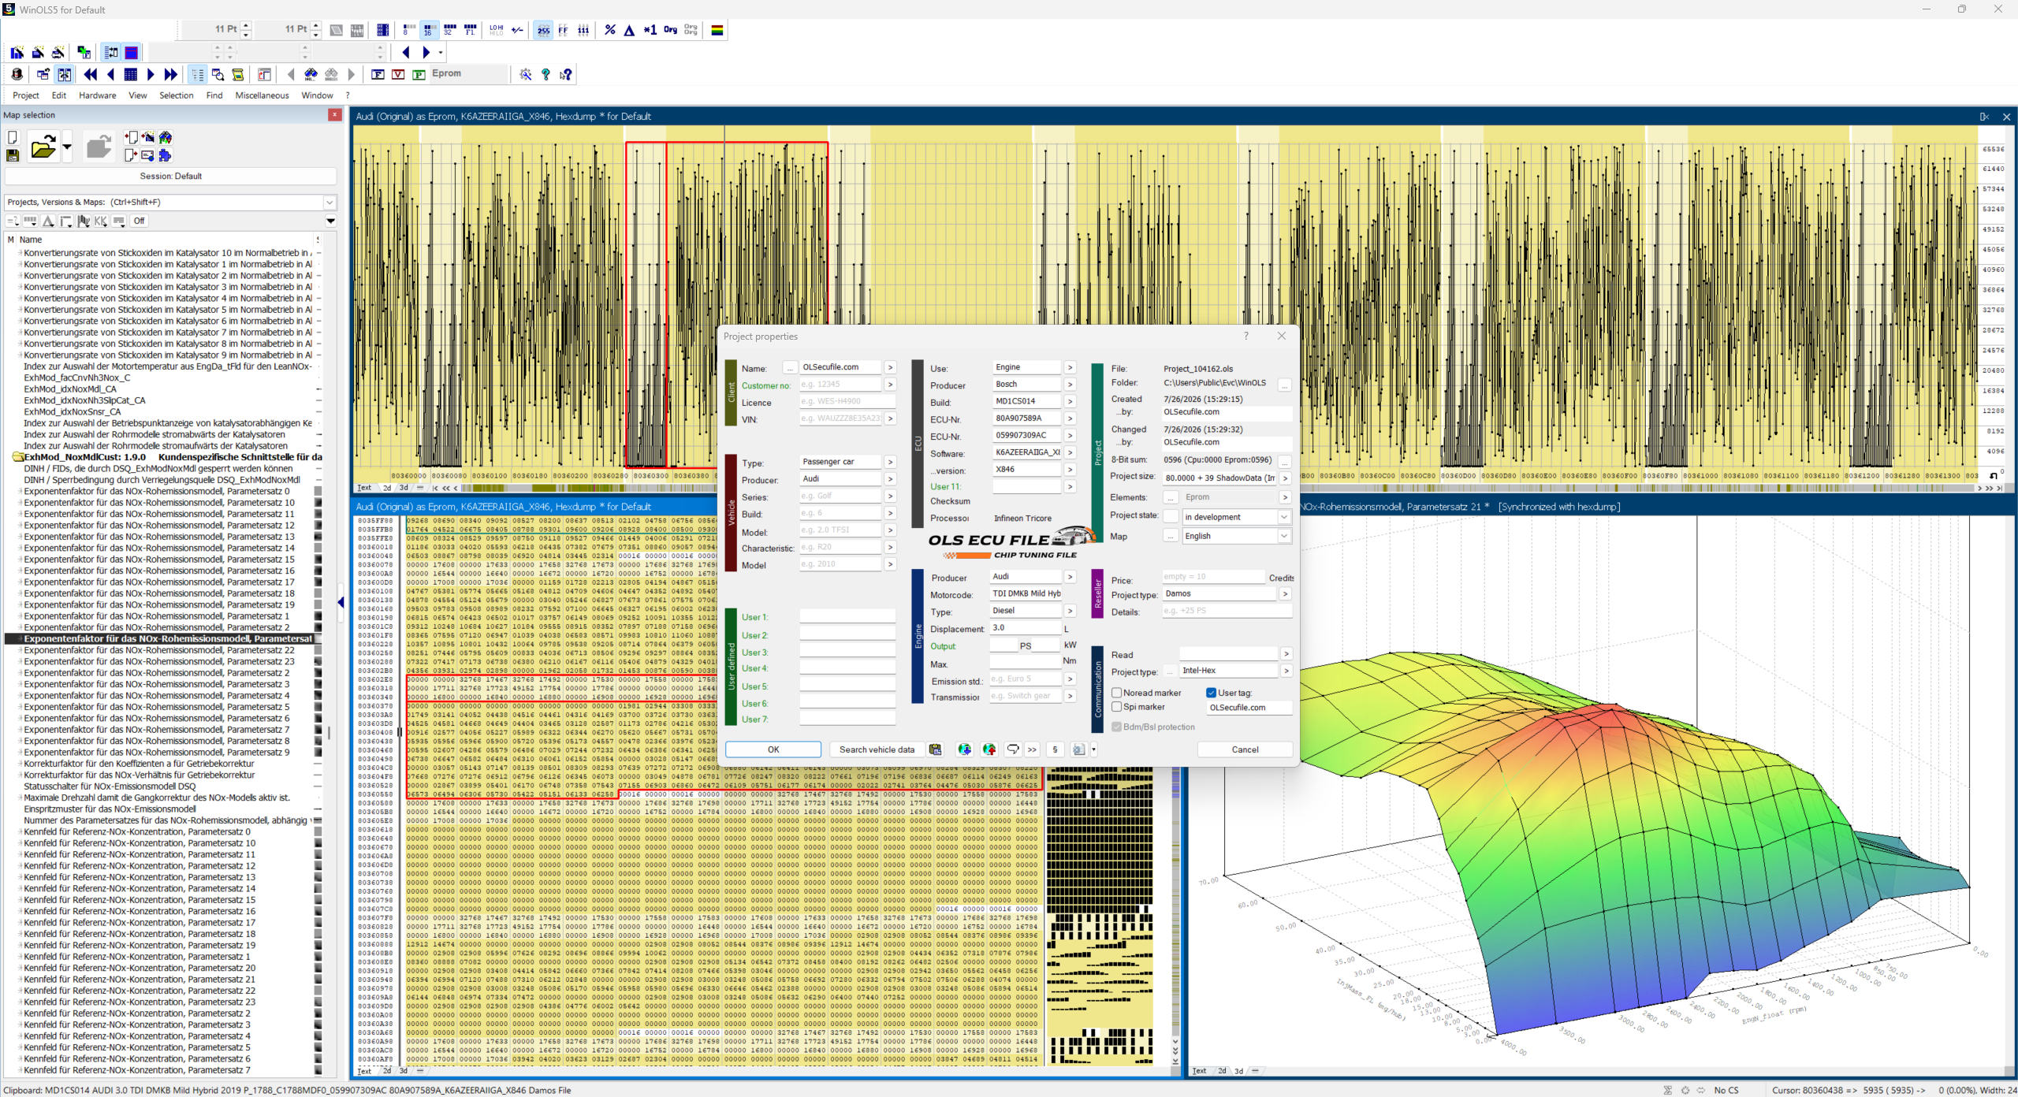2018x1097 pixels.
Task: Click the globe upload icon in dialog
Action: pyautogui.click(x=989, y=749)
